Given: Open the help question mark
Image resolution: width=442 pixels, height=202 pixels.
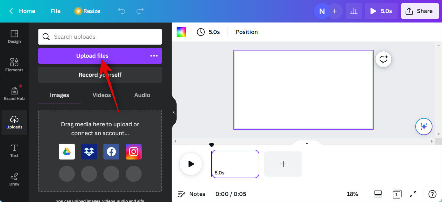Looking at the screenshot, I should (x=432, y=194).
